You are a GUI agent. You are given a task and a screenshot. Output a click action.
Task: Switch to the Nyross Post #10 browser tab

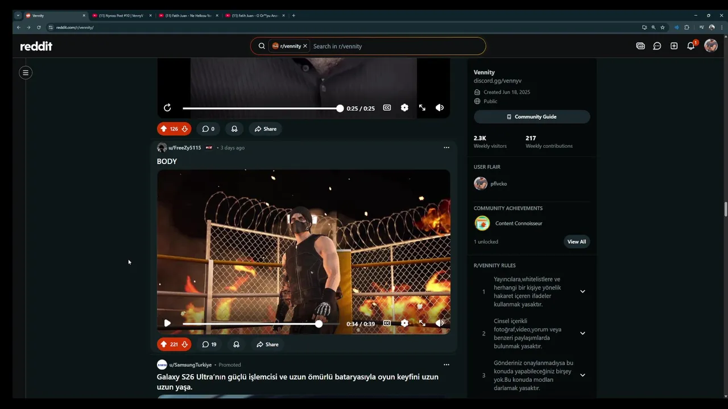tap(121, 15)
